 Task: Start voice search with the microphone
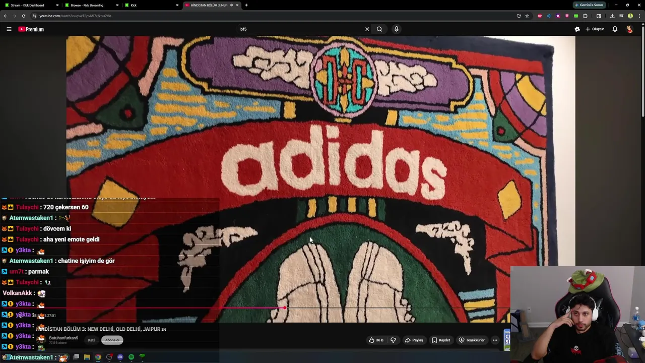tap(397, 29)
